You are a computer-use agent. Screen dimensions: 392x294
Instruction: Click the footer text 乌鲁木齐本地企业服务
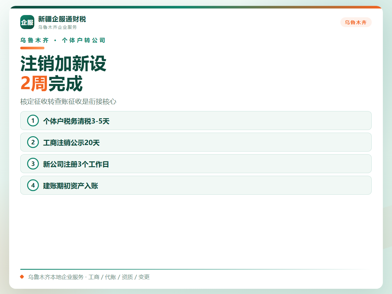point(56,277)
